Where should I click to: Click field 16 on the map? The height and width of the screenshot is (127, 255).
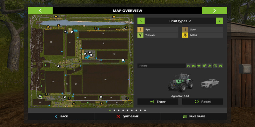point(105,79)
